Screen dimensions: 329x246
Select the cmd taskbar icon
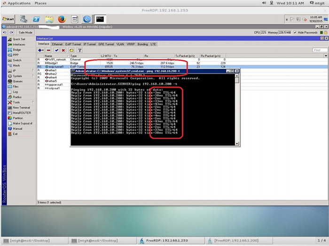(100, 19)
